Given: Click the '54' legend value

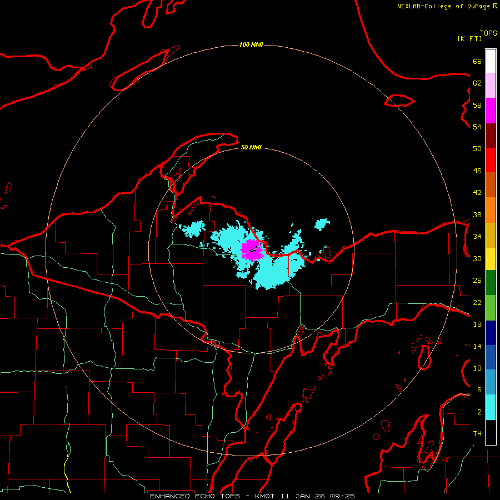Looking at the screenshot, I should 477,127.
